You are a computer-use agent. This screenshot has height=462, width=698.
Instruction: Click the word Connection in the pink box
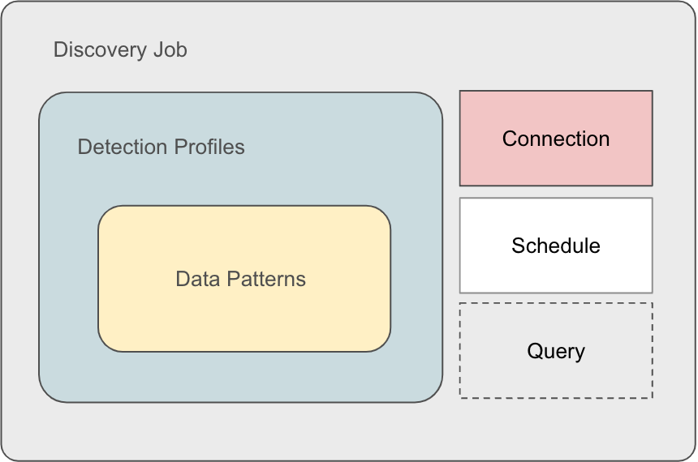(x=556, y=139)
